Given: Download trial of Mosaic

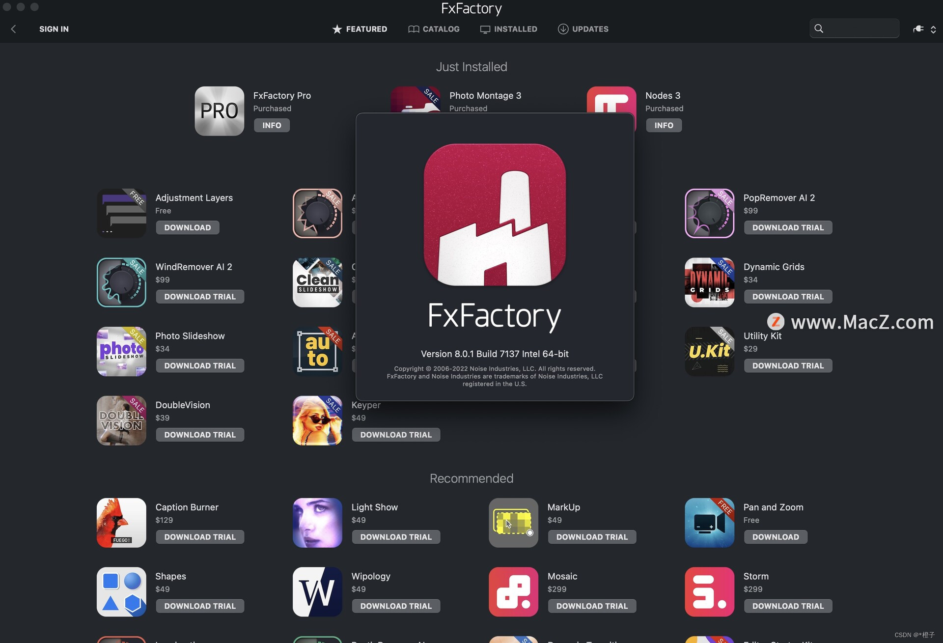Looking at the screenshot, I should click(592, 606).
